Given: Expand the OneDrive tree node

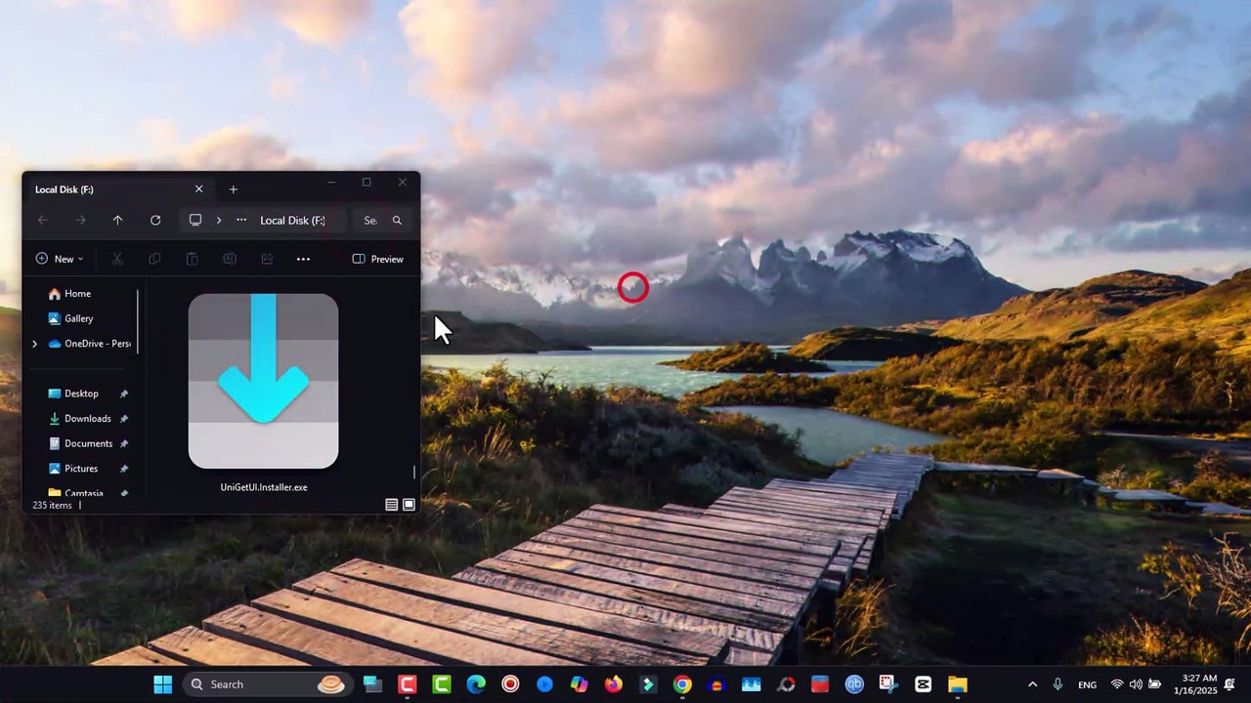Looking at the screenshot, I should (34, 344).
